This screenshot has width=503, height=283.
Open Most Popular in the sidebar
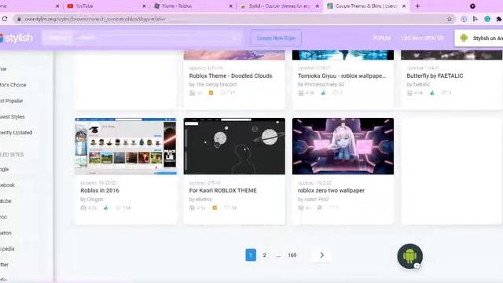12,101
